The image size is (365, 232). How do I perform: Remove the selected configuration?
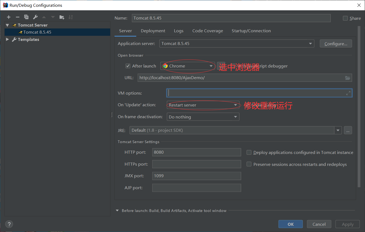(17, 17)
